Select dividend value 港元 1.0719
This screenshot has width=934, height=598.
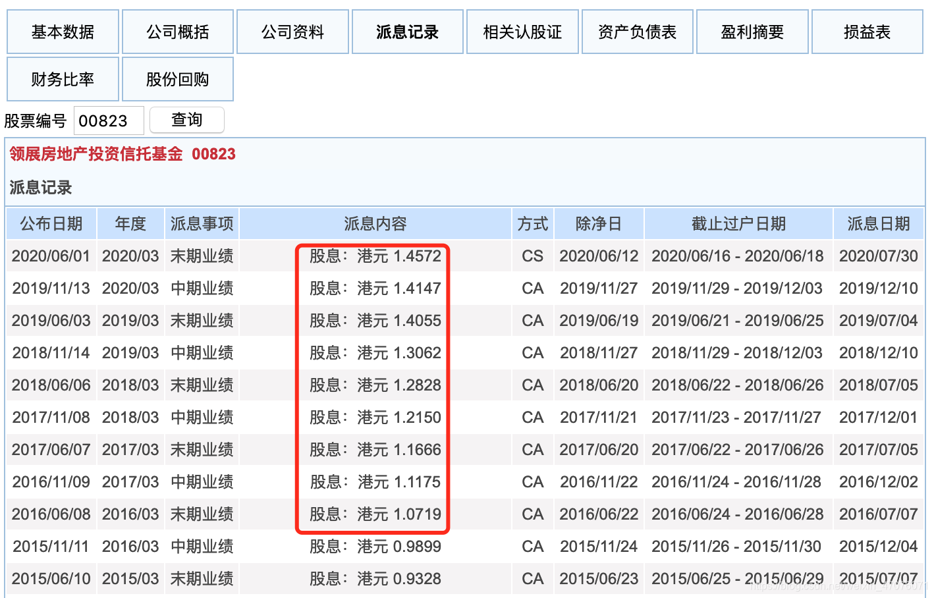pyautogui.click(x=399, y=514)
